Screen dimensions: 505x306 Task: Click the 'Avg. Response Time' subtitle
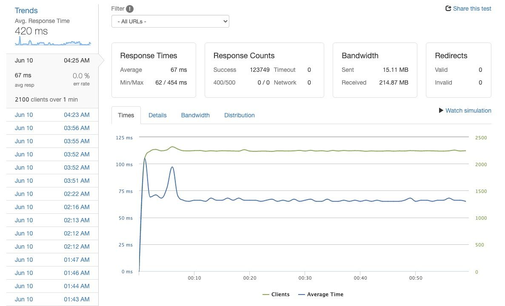point(42,21)
